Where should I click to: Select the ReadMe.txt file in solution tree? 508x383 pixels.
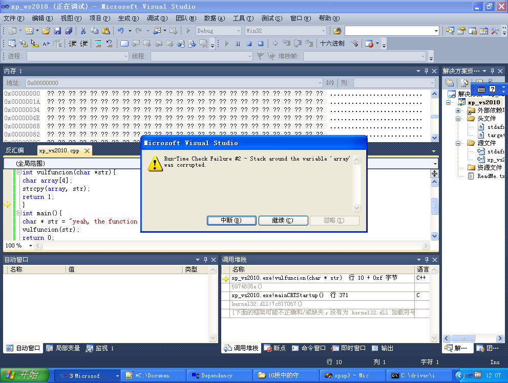click(486, 176)
